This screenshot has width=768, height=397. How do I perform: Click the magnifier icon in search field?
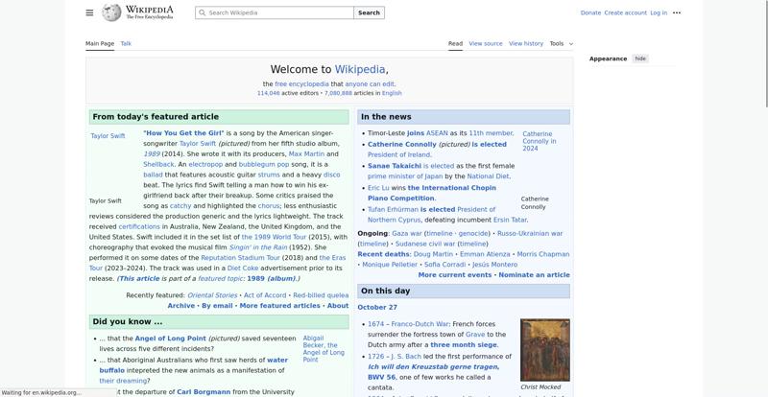coord(202,13)
